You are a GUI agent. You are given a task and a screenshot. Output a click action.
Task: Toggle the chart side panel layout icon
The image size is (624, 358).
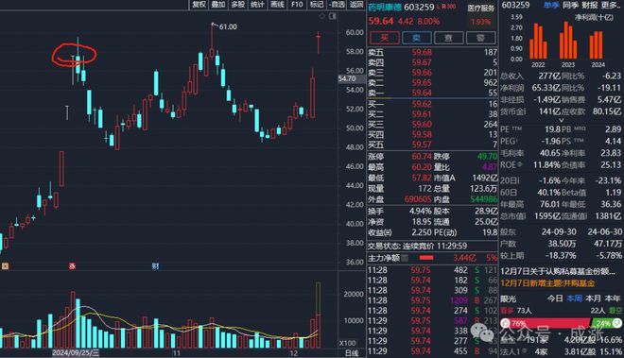click(x=333, y=16)
